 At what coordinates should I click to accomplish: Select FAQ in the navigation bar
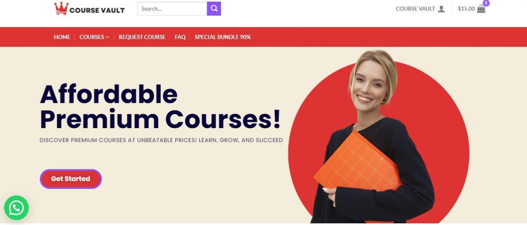pos(180,37)
